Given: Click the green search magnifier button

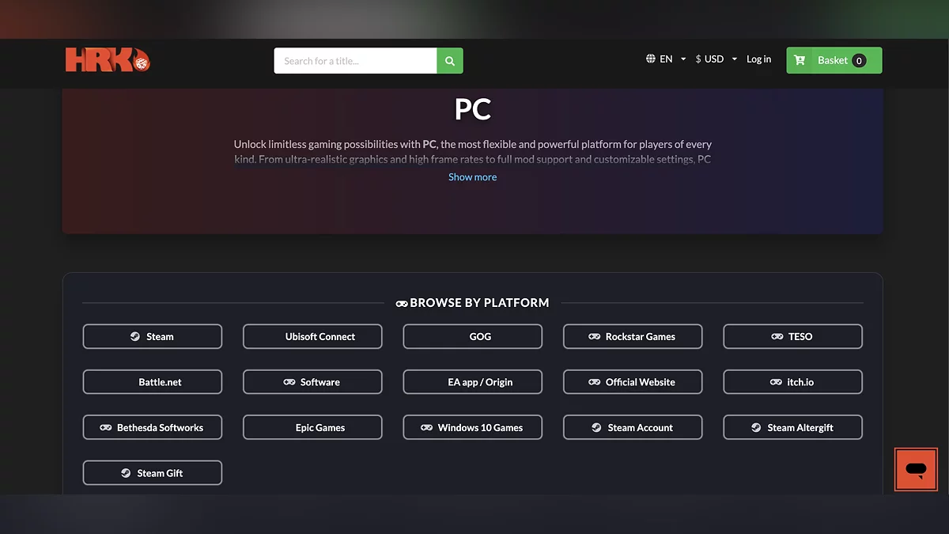Looking at the screenshot, I should point(450,61).
